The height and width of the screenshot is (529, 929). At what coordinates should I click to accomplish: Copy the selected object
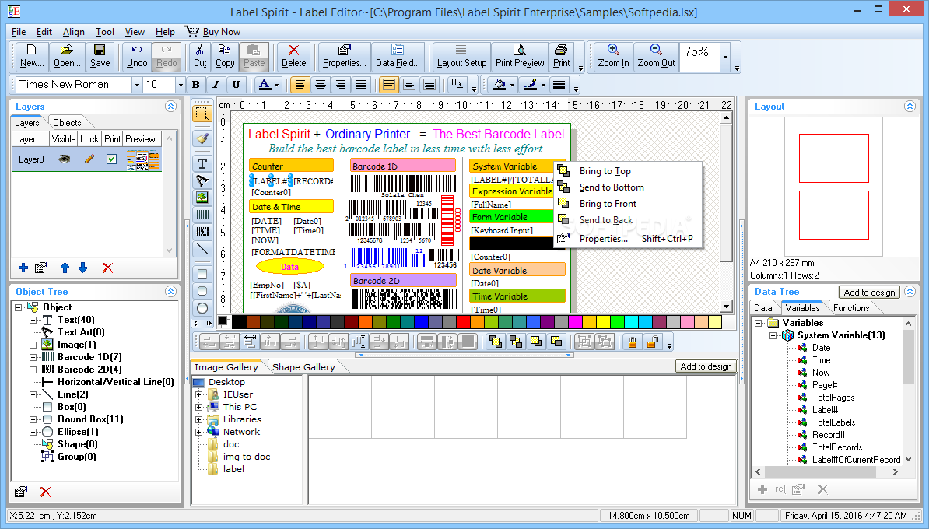coord(225,56)
